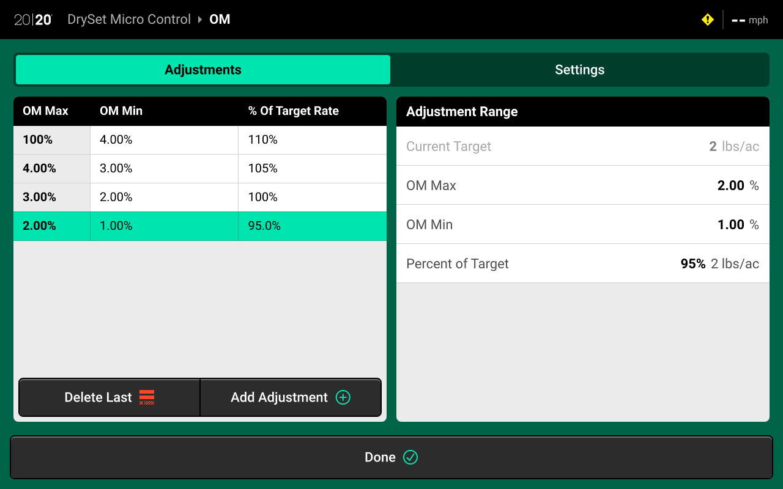Click the checkmark circle icon beside Done
Viewport: 783px width, 489px height.
(x=410, y=457)
